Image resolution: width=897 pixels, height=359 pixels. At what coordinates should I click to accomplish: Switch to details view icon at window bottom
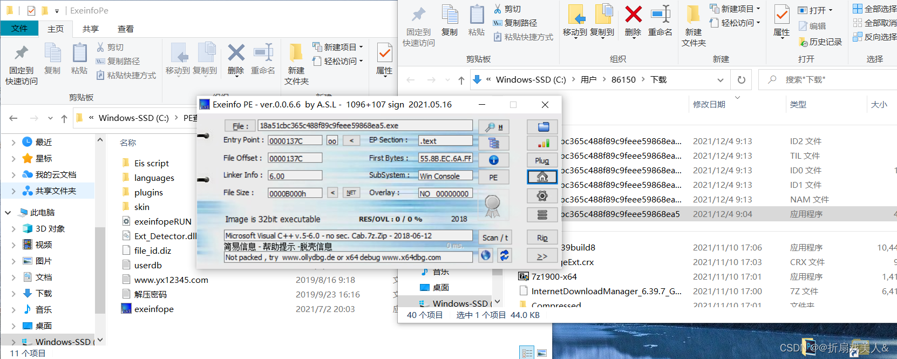click(x=527, y=353)
